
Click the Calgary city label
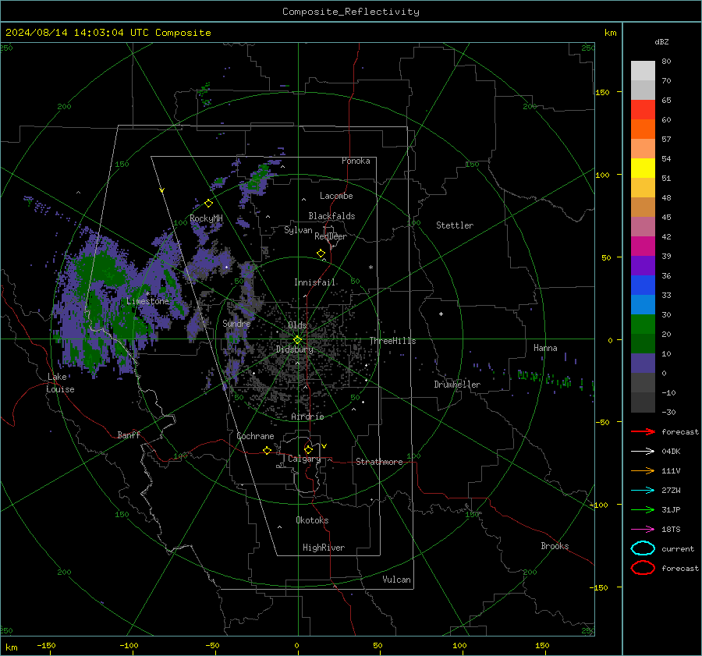304,459
